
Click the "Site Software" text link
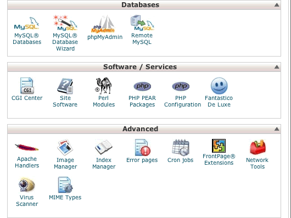(65, 101)
